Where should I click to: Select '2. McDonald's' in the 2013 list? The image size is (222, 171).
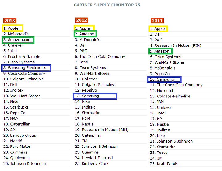(x=16, y=34)
